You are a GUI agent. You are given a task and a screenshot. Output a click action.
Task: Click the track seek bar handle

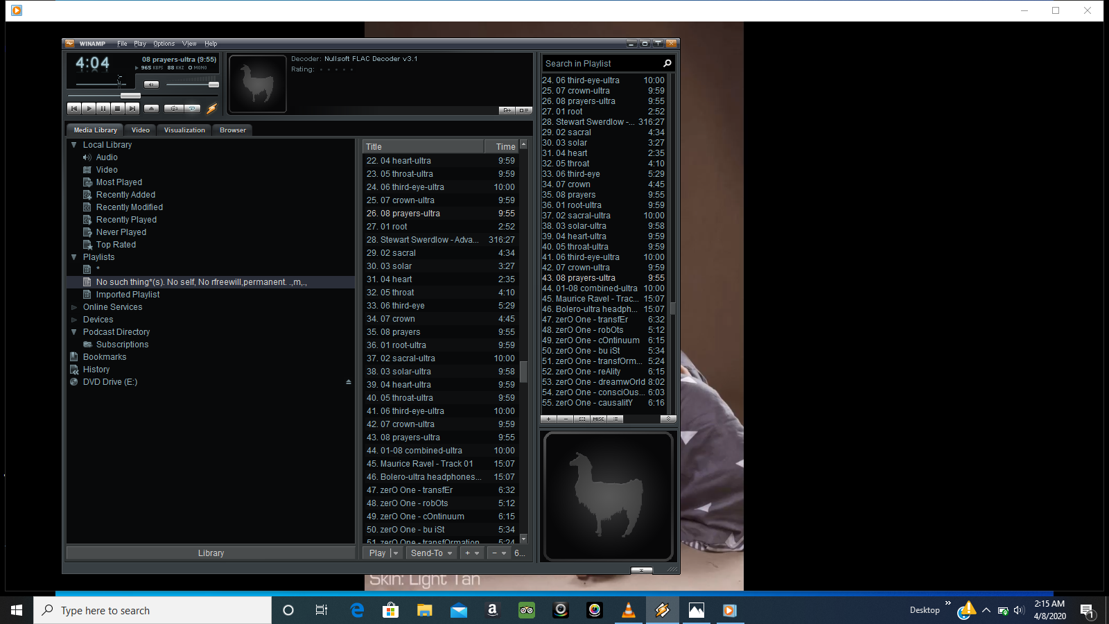click(x=130, y=96)
